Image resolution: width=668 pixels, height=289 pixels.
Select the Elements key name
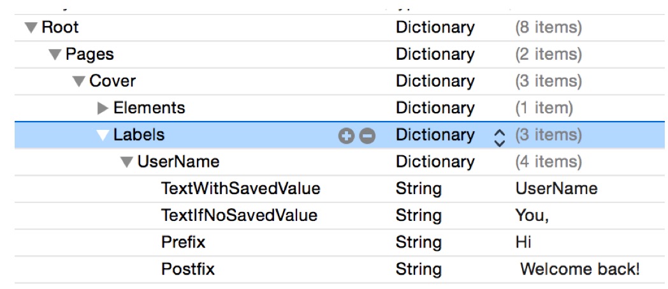point(149,108)
